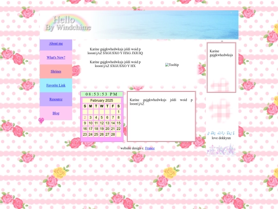Select day 1 in the calendar
278x209 pixels.
pos(118,112)
